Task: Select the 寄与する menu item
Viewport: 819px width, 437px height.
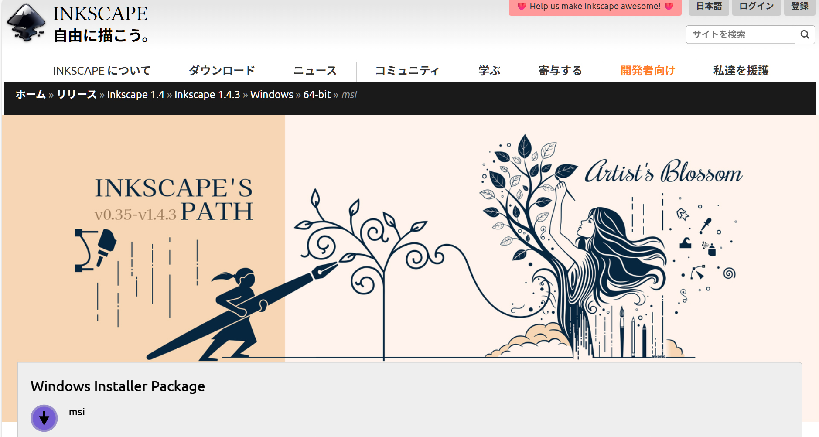Action: click(560, 71)
